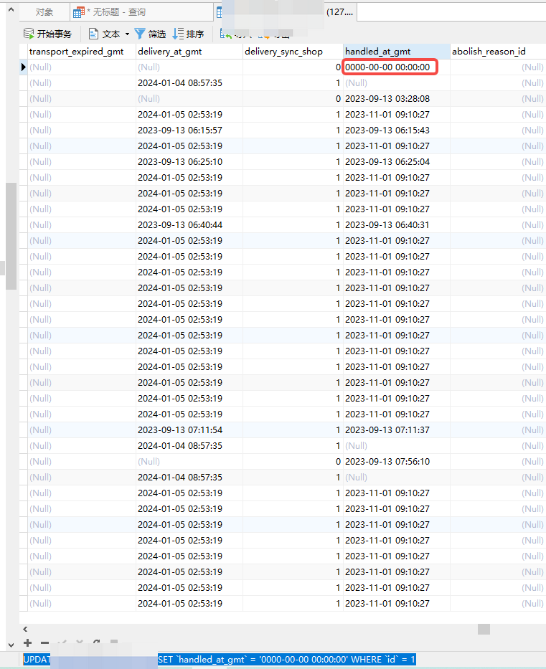
Task: Select the cell 2023-09-13 07:56:10
Action: [397, 462]
